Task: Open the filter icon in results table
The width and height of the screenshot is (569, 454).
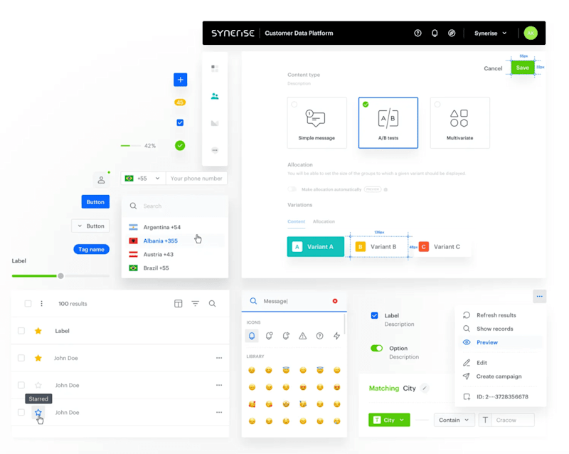Action: (x=195, y=304)
